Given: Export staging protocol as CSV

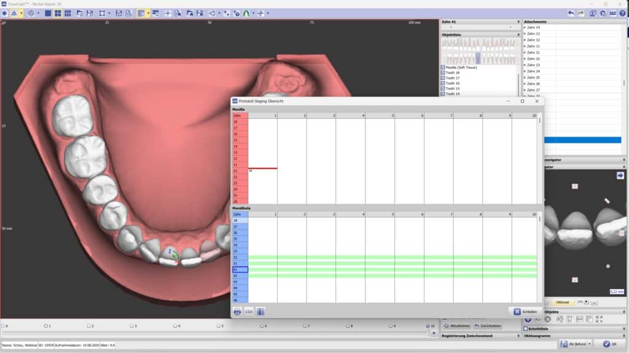Looking at the screenshot, I should [249, 312].
